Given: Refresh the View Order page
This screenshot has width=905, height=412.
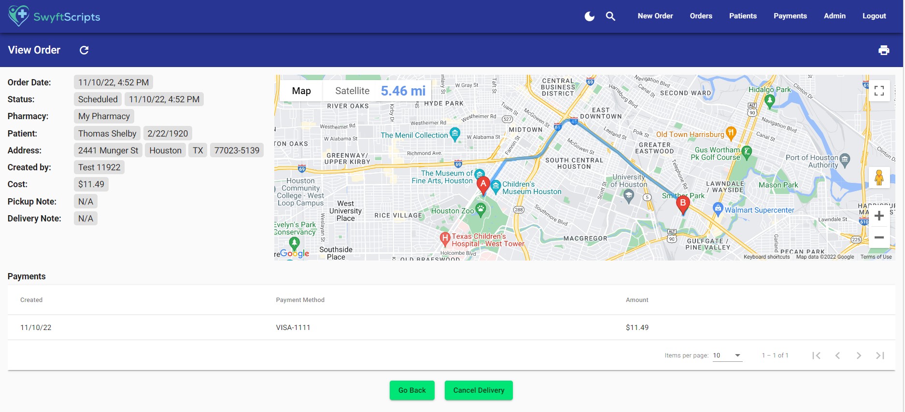Looking at the screenshot, I should 84,50.
